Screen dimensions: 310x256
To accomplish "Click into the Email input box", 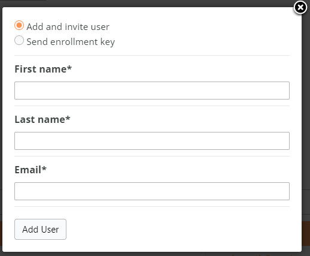I will click(152, 191).
